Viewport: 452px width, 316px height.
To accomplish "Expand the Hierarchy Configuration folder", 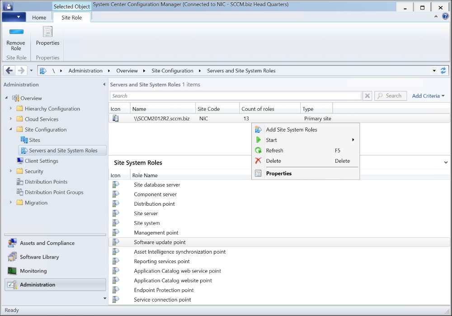I will [11, 108].
